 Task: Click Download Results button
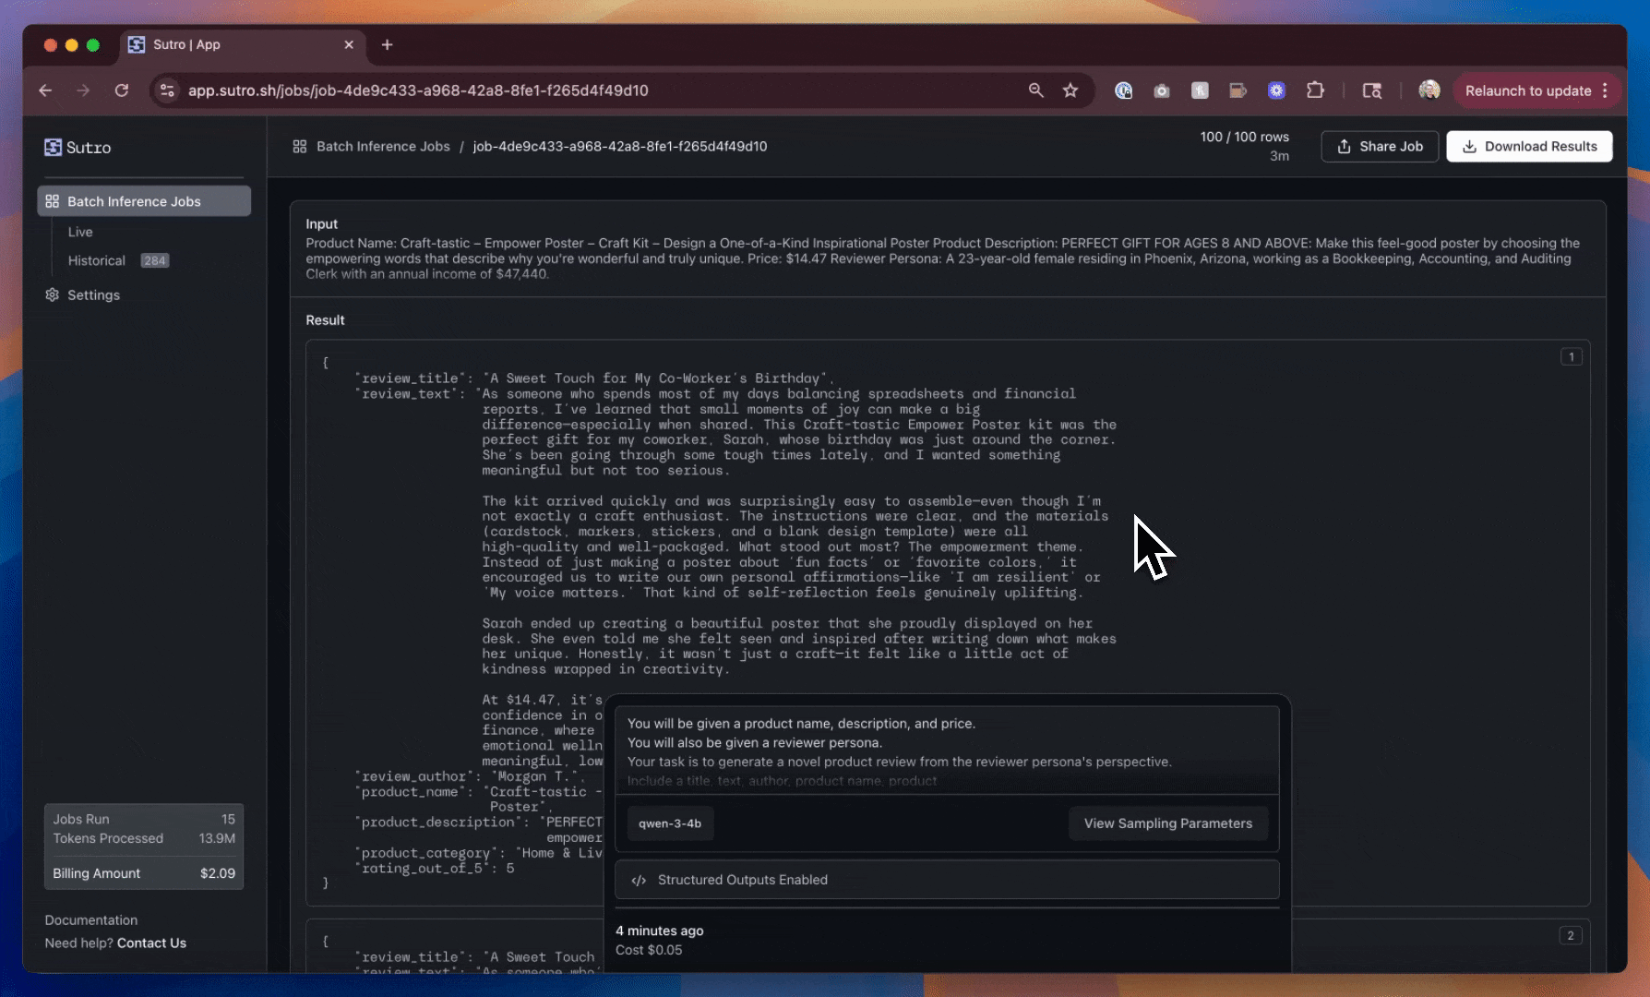pos(1529,146)
